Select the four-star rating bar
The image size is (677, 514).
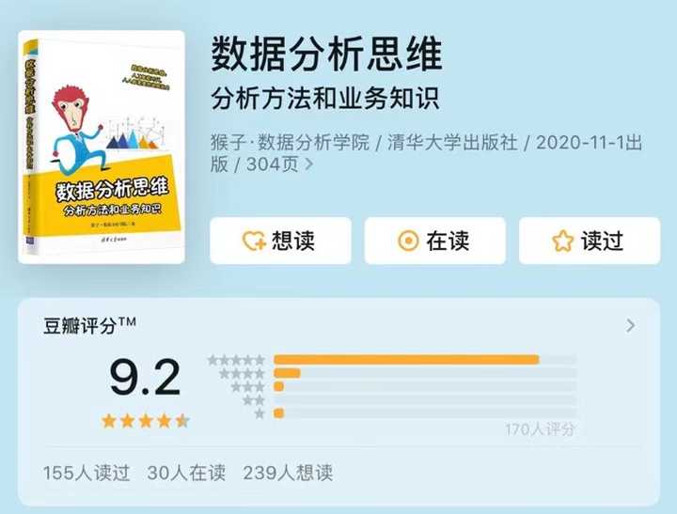click(425, 373)
